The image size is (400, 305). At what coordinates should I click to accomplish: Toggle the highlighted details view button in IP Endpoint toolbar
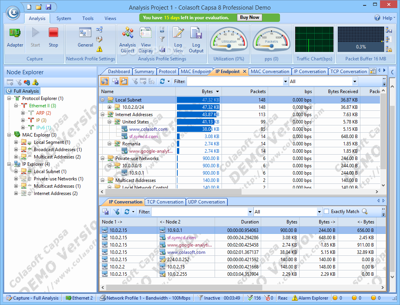124,82
